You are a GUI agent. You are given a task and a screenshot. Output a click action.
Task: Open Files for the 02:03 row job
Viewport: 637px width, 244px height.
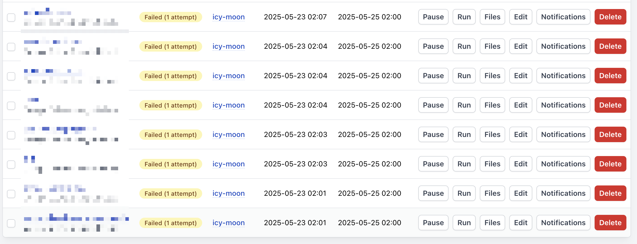[x=492, y=134]
